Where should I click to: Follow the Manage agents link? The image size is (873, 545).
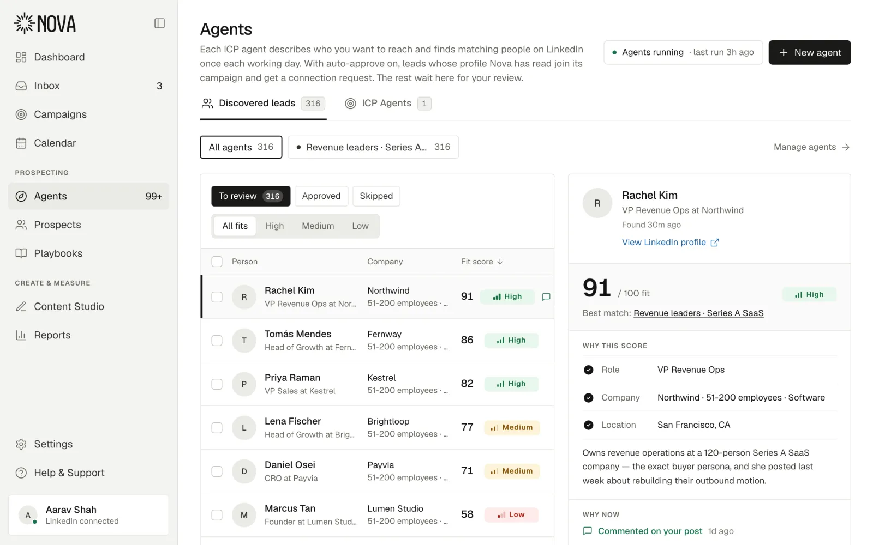(811, 147)
